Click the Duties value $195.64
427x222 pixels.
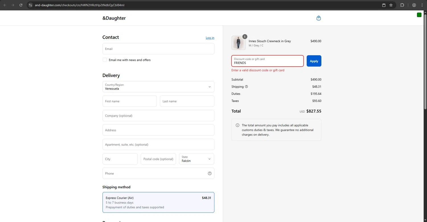pyautogui.click(x=316, y=94)
